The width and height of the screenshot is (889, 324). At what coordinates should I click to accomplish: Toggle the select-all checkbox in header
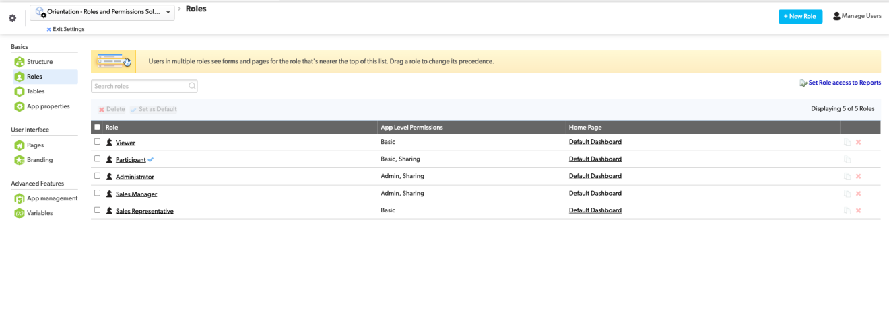tap(98, 127)
